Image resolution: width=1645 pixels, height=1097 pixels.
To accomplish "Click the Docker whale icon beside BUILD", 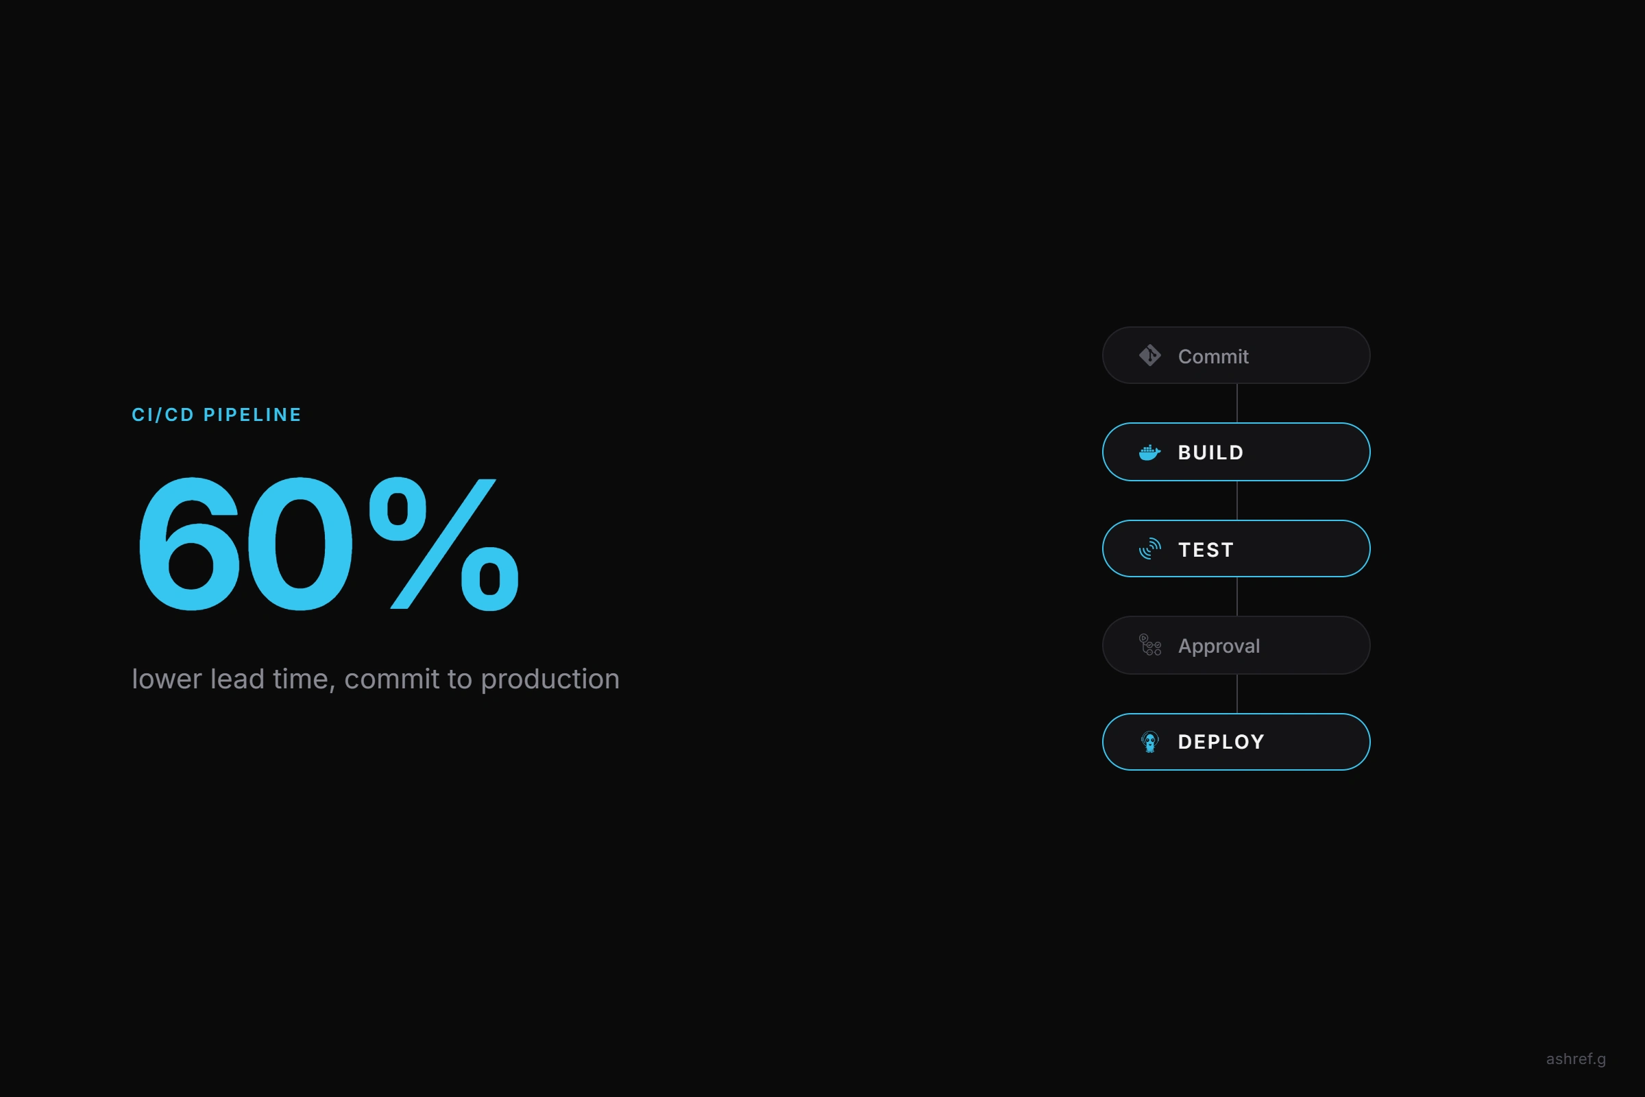I will click(1150, 453).
